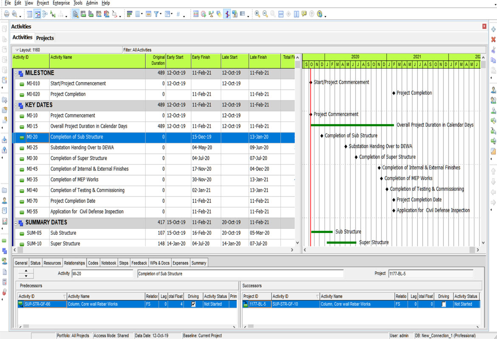This screenshot has width=497, height=339.
Task: Click the Assign Resources icon
Action: (494, 90)
